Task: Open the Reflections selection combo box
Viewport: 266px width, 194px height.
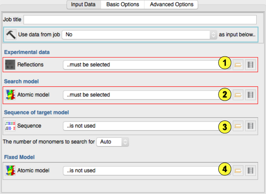Action: 142,65
